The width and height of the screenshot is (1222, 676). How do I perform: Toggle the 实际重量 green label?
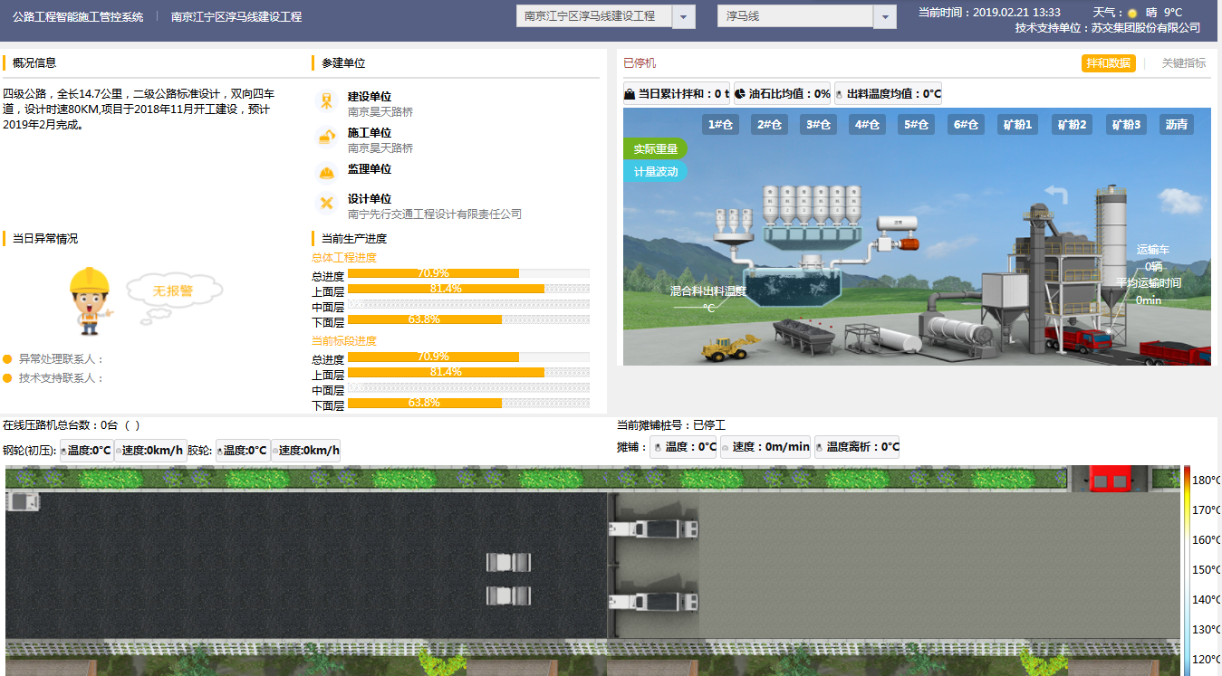click(655, 148)
